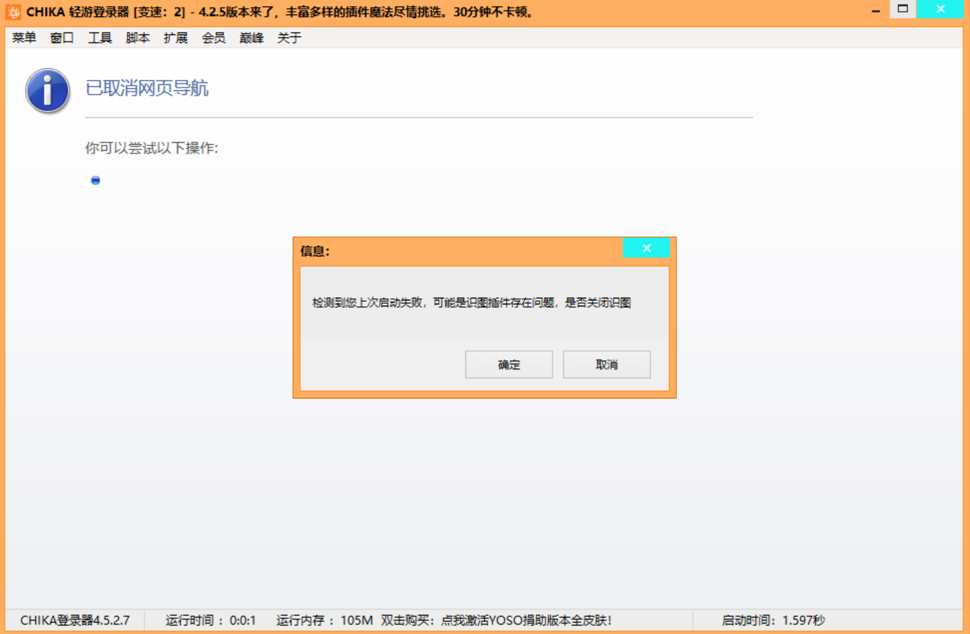
Task: Confirm with the 确定 button
Action: coord(509,364)
